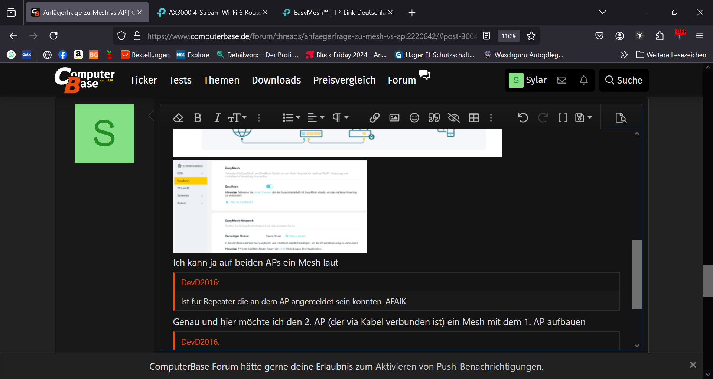Click the URL address field
Image resolution: width=713 pixels, height=379 pixels.
click(x=311, y=36)
